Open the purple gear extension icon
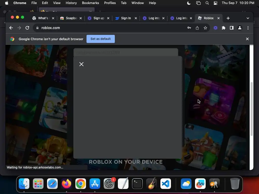The width and height of the screenshot is (259, 194). [215, 28]
